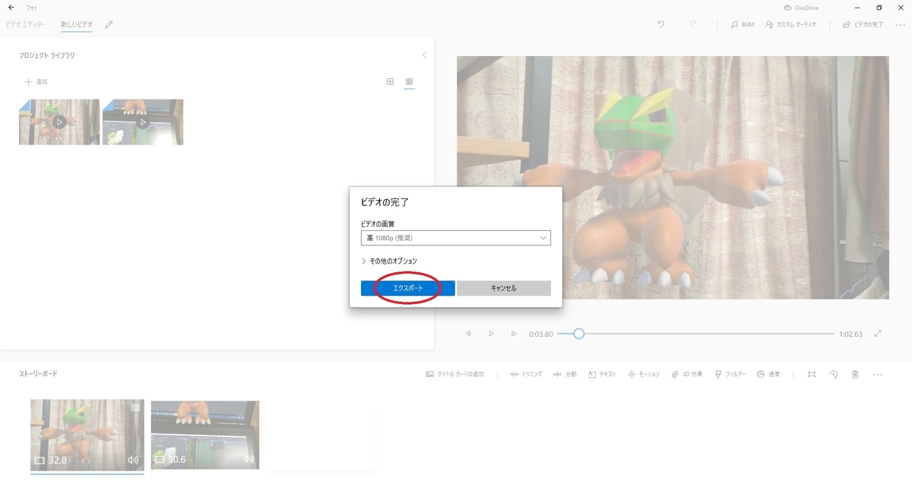Select the 新しいビデオ breadcrumb tab
Image resolution: width=912 pixels, height=494 pixels.
(x=77, y=24)
